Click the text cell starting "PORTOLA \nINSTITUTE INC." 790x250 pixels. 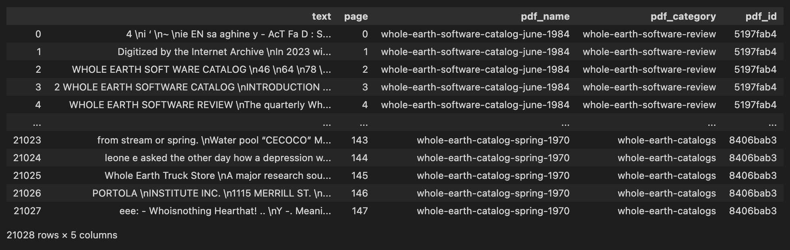211,193
